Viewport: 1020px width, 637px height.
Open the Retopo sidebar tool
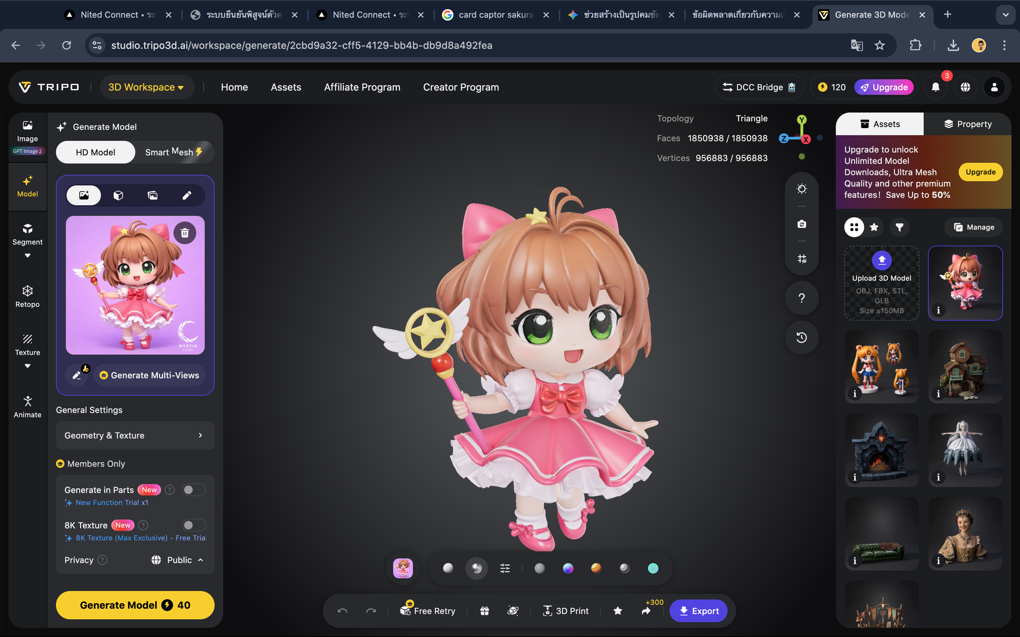(x=27, y=297)
